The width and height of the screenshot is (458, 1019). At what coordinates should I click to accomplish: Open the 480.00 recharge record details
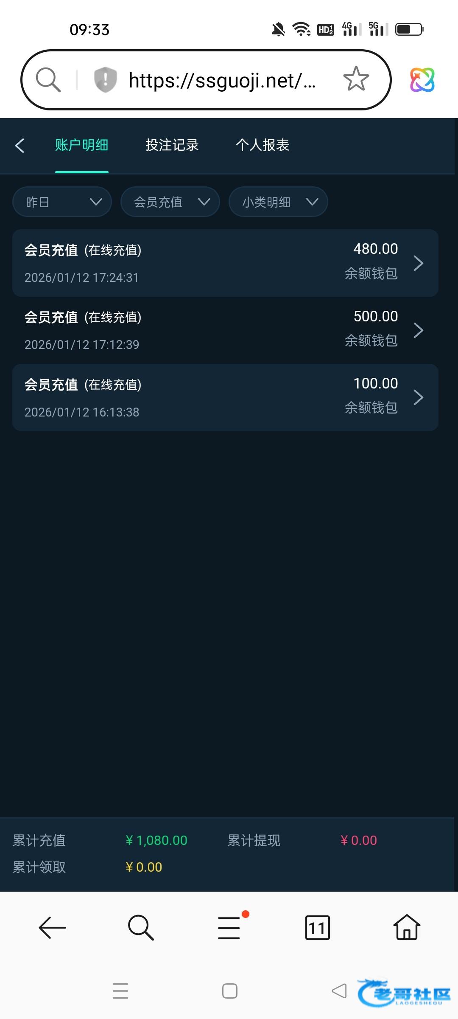point(225,263)
